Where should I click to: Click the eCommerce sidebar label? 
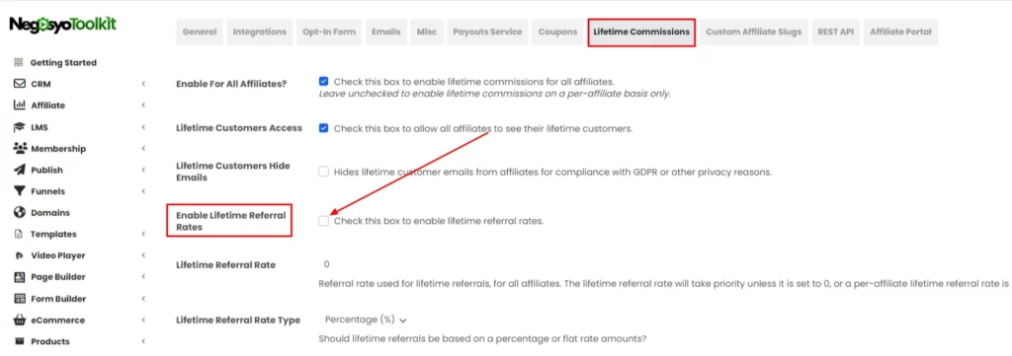coord(57,320)
